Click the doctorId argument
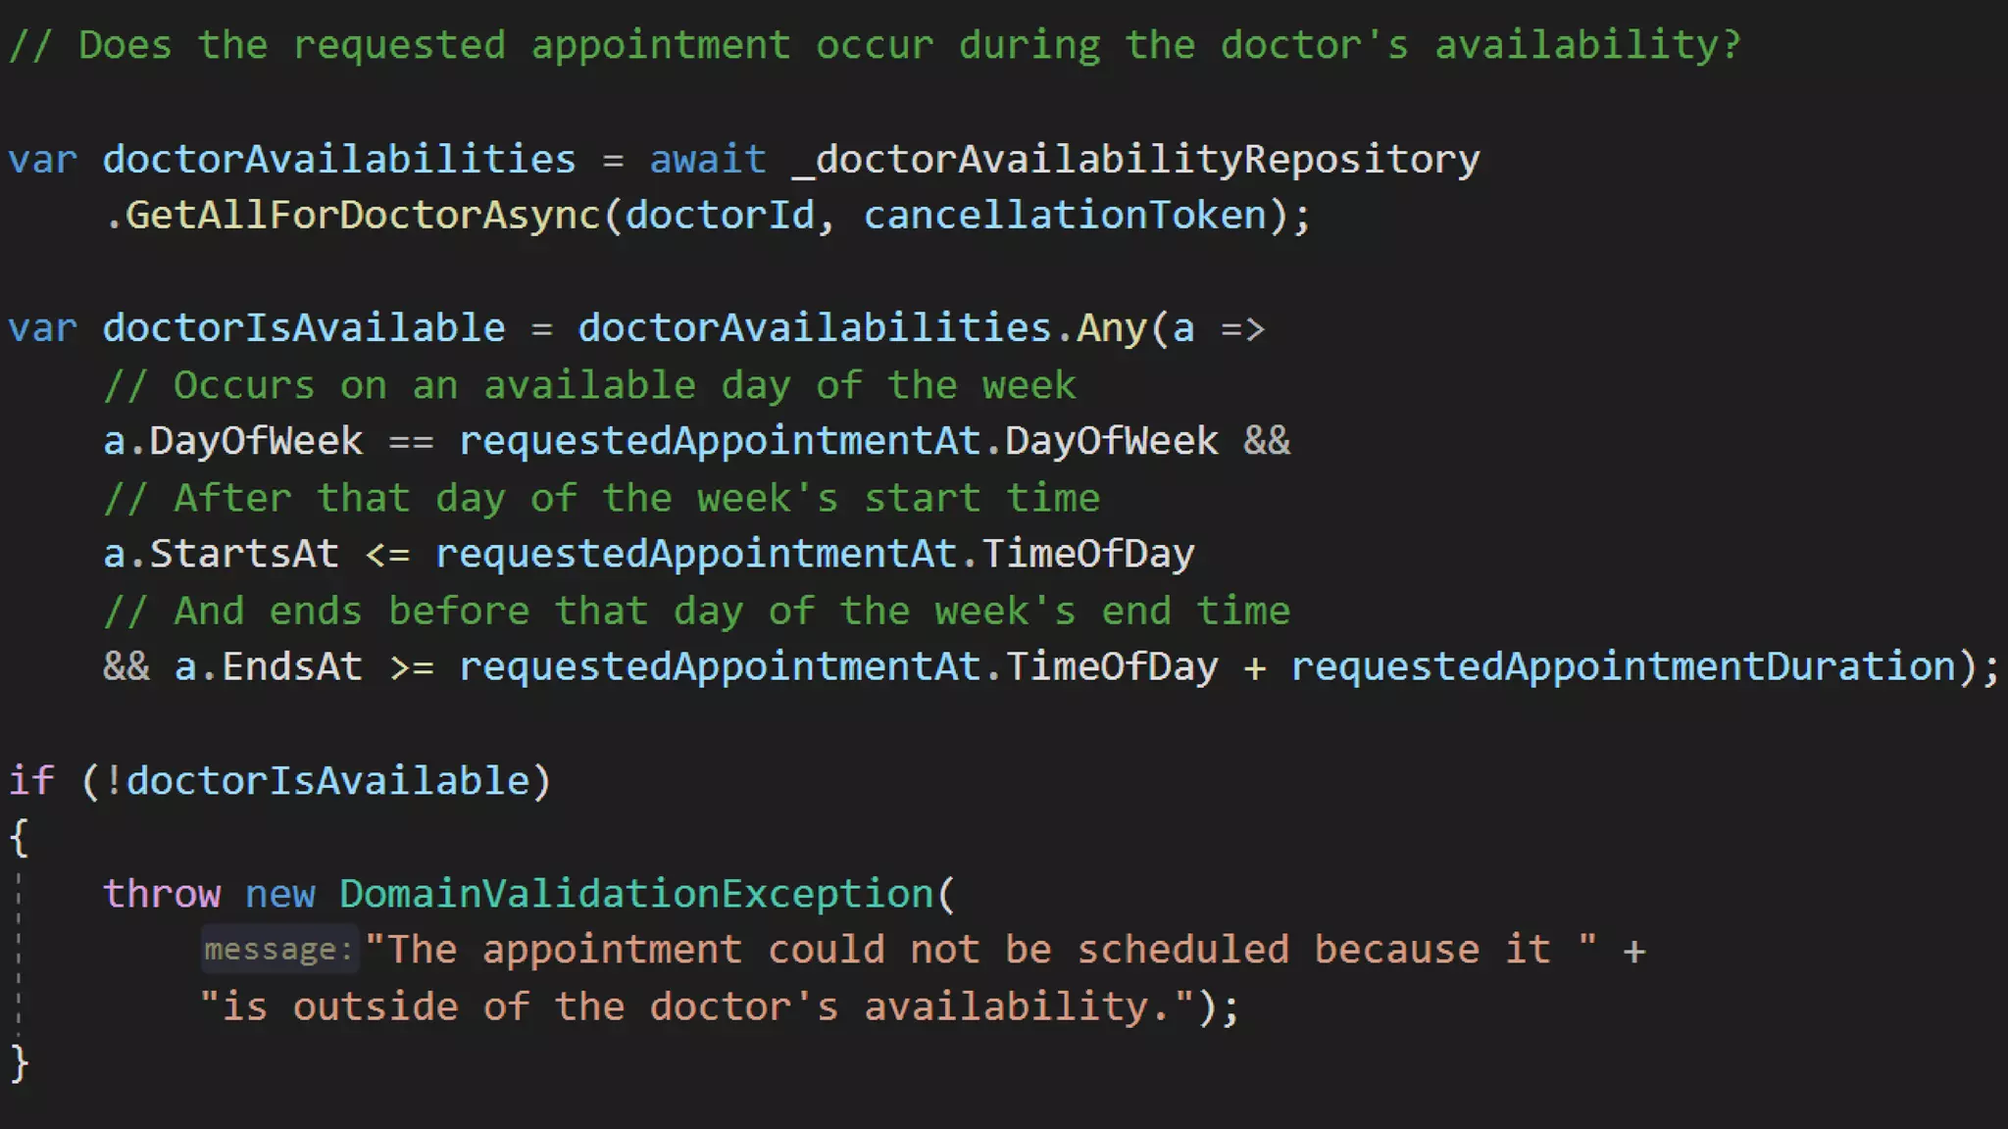The image size is (2008, 1129). 720,216
